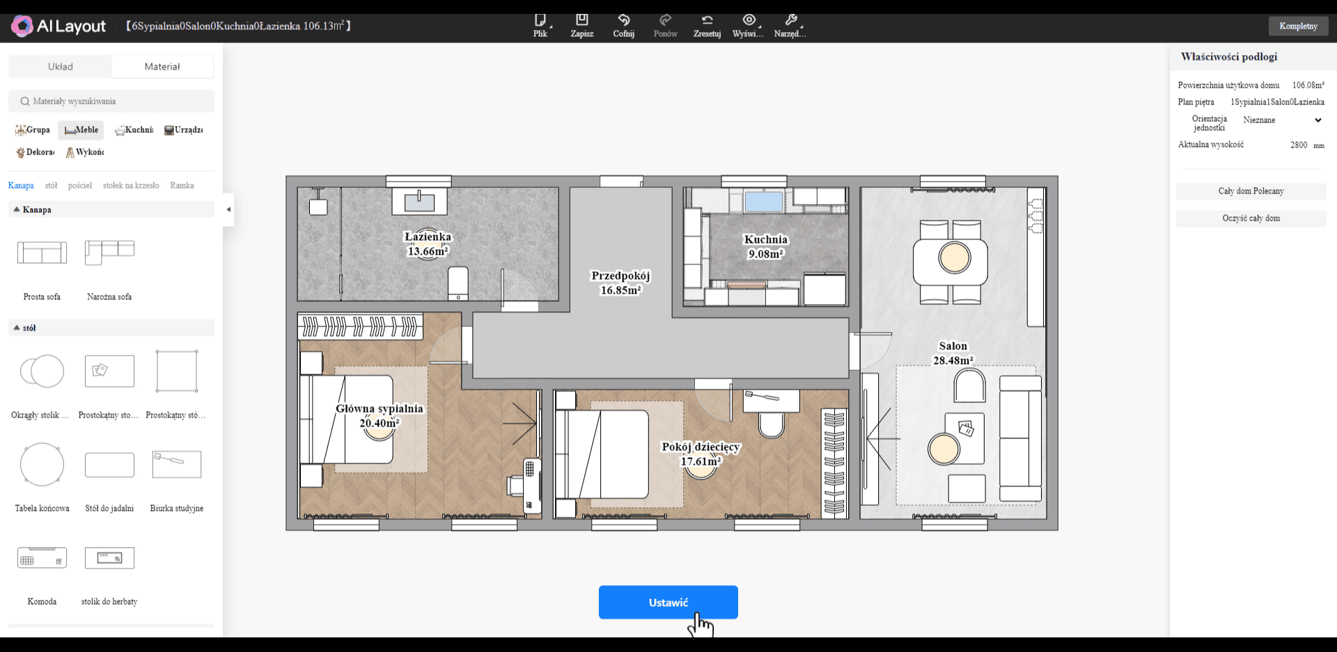
Task: Click the Oczyść cały dom button
Action: (1251, 218)
